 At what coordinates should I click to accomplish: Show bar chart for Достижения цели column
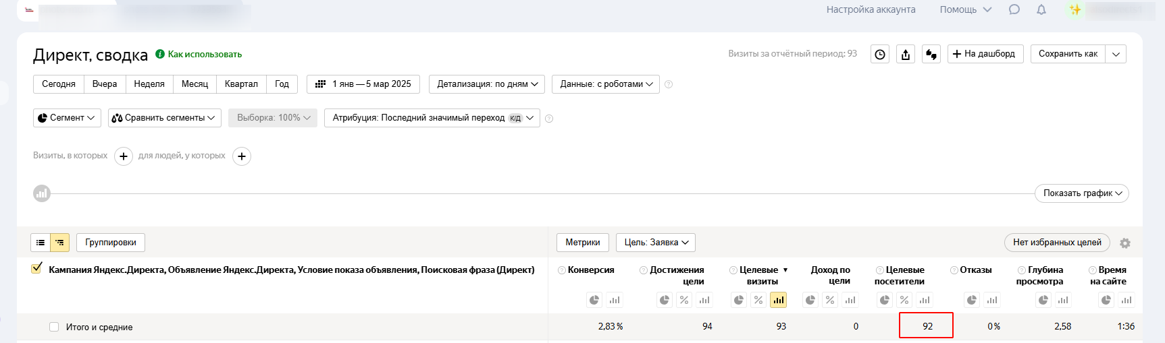(x=704, y=300)
